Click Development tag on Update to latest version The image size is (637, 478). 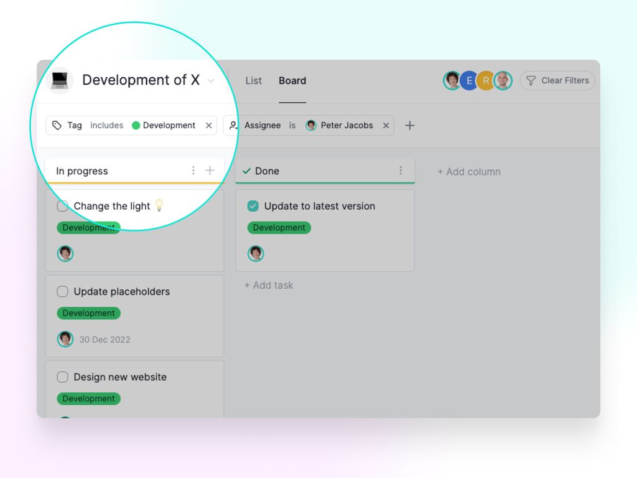(279, 228)
